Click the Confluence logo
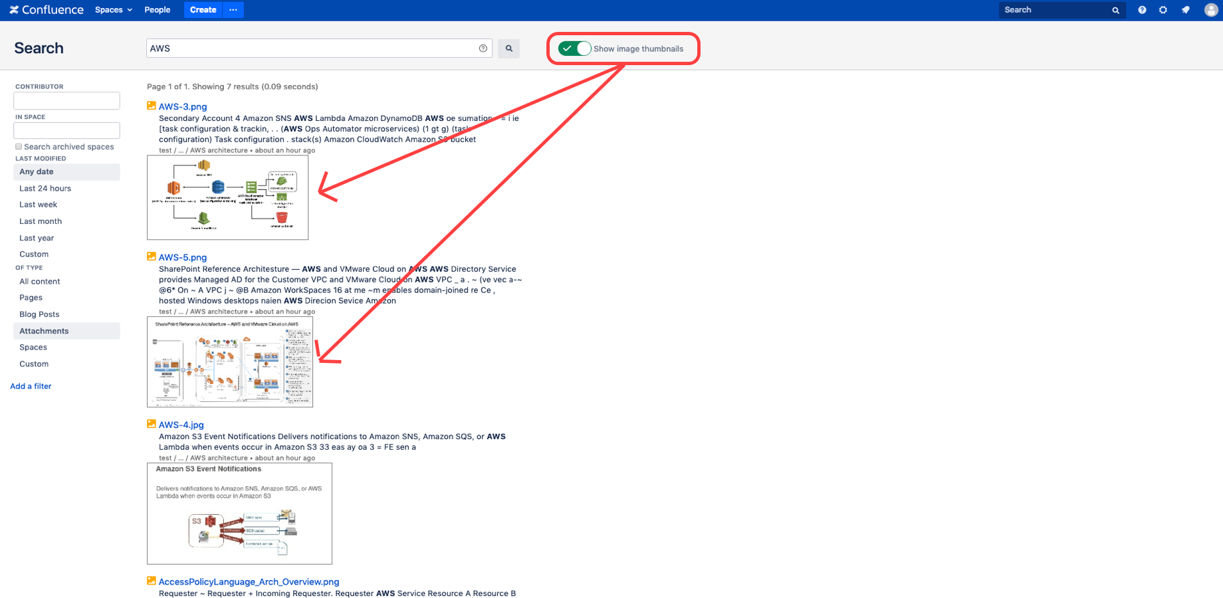 pyautogui.click(x=47, y=10)
